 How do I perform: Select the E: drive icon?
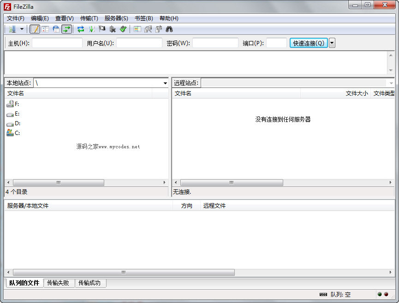point(10,114)
